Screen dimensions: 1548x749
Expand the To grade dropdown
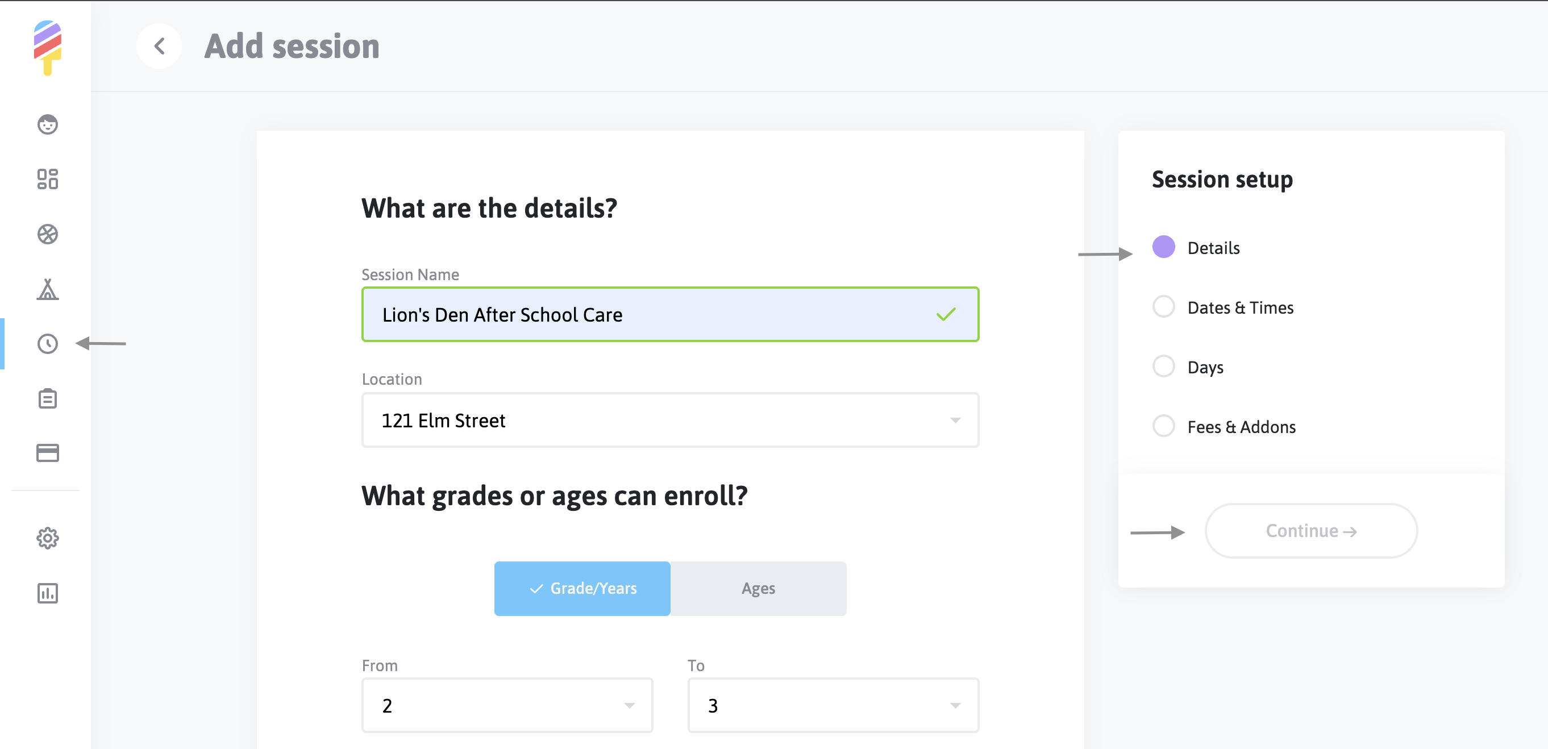tap(833, 705)
